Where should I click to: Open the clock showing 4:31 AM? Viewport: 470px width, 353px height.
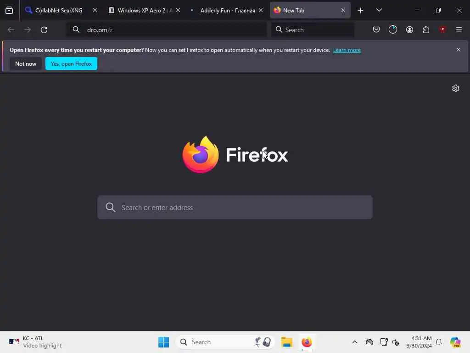coord(419,342)
